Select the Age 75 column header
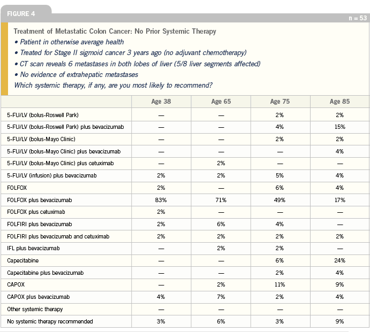This screenshot has width=370, height=332. pos(280,102)
